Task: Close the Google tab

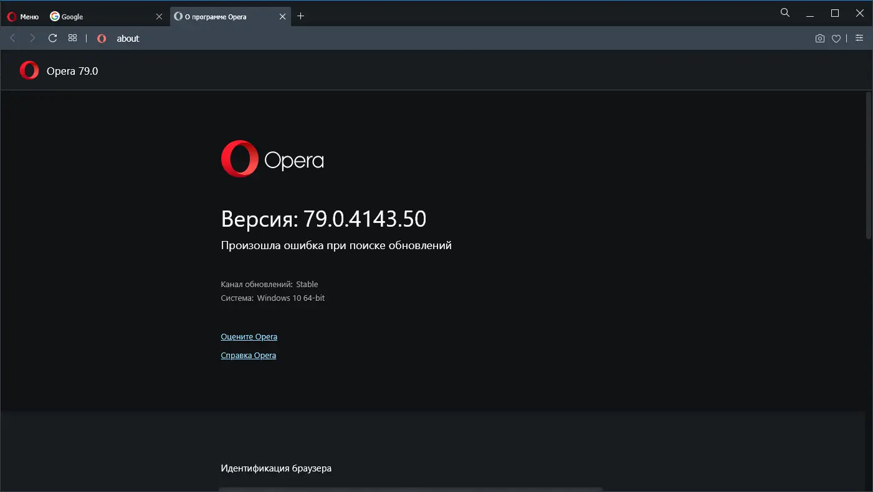Action: click(160, 16)
